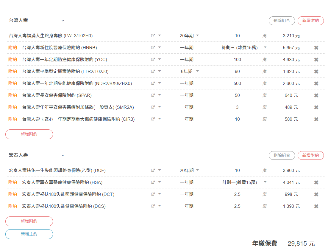Image resolution: width=328 pixels, height=251 pixels.
Task: Open product dropdown arrow for HNRB row
Action: [160, 47]
